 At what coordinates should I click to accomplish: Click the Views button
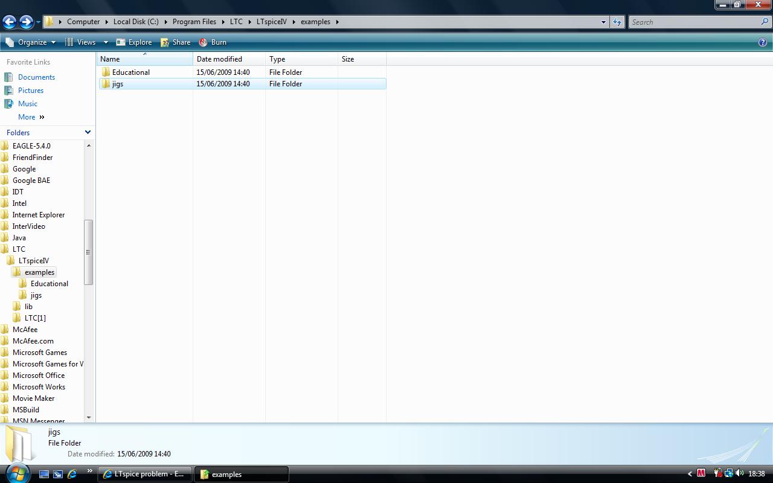(x=81, y=42)
